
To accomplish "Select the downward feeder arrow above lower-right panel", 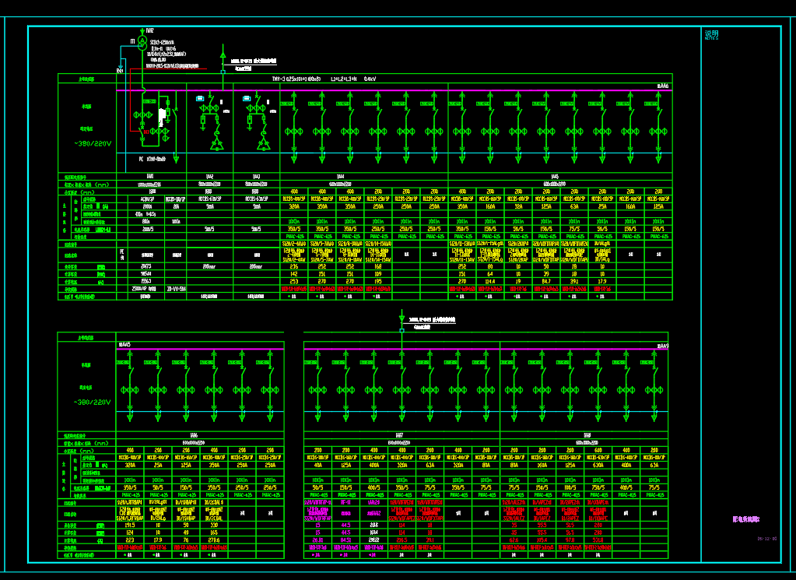I will (x=402, y=318).
